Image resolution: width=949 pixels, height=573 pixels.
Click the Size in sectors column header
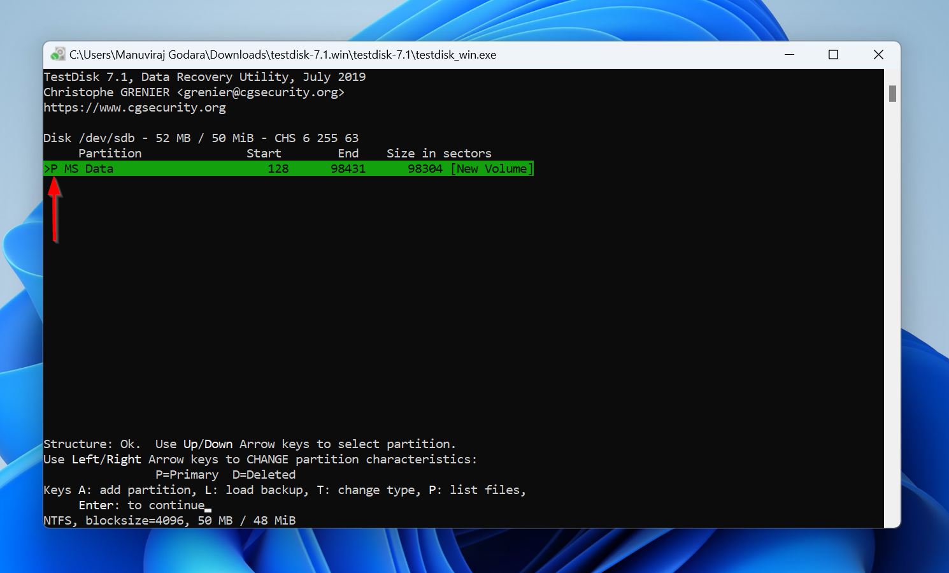point(439,153)
